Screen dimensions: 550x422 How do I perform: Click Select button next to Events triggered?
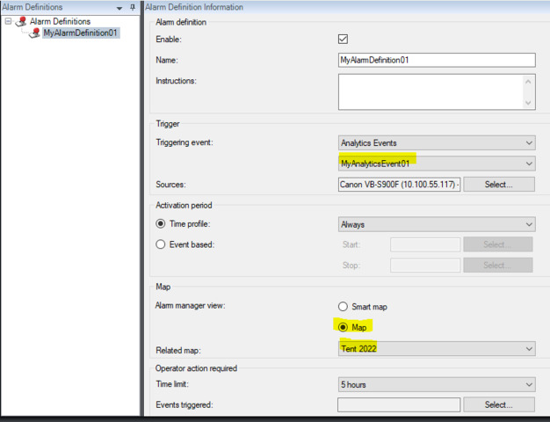pos(499,404)
